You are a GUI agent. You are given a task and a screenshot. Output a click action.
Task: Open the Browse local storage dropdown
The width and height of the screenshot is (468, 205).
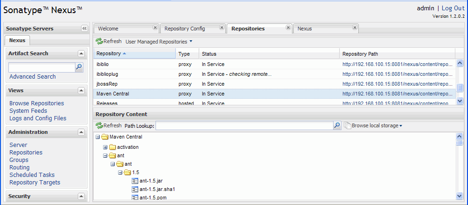(373, 125)
